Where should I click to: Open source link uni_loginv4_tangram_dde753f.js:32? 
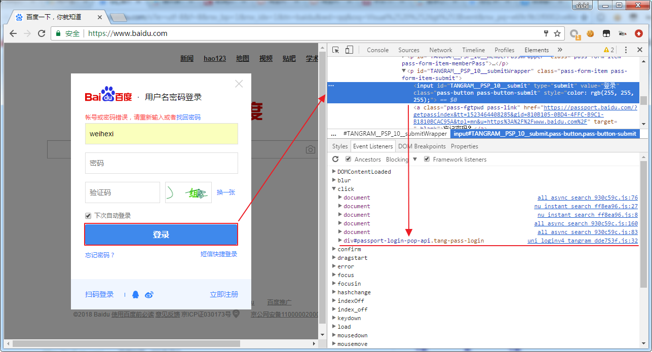click(x=583, y=241)
